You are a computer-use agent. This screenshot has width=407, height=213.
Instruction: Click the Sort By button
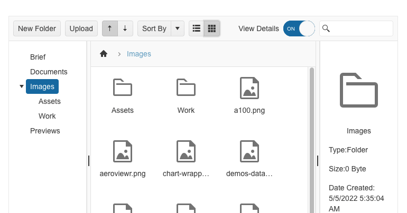point(154,28)
